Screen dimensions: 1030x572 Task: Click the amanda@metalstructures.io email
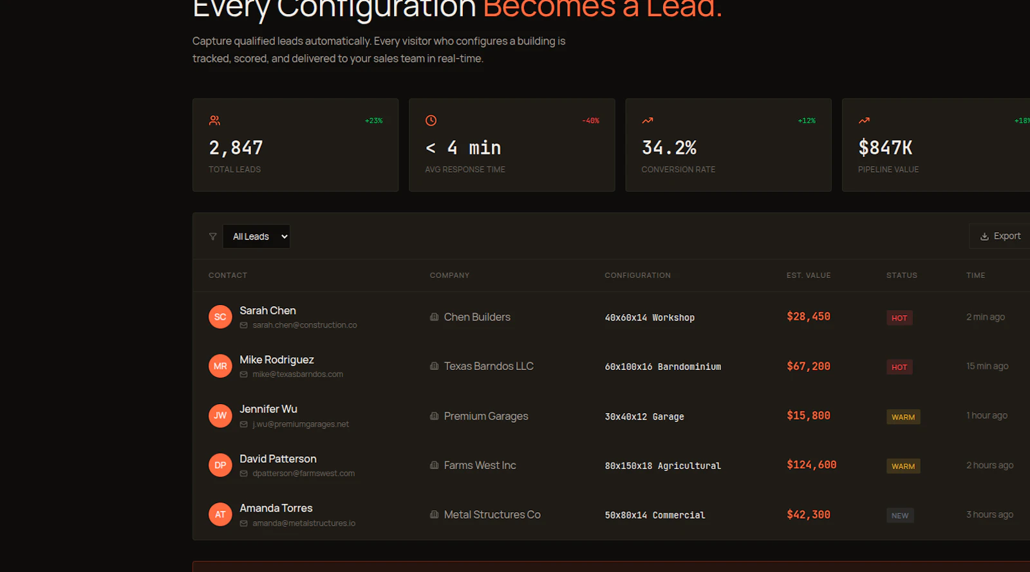(304, 524)
